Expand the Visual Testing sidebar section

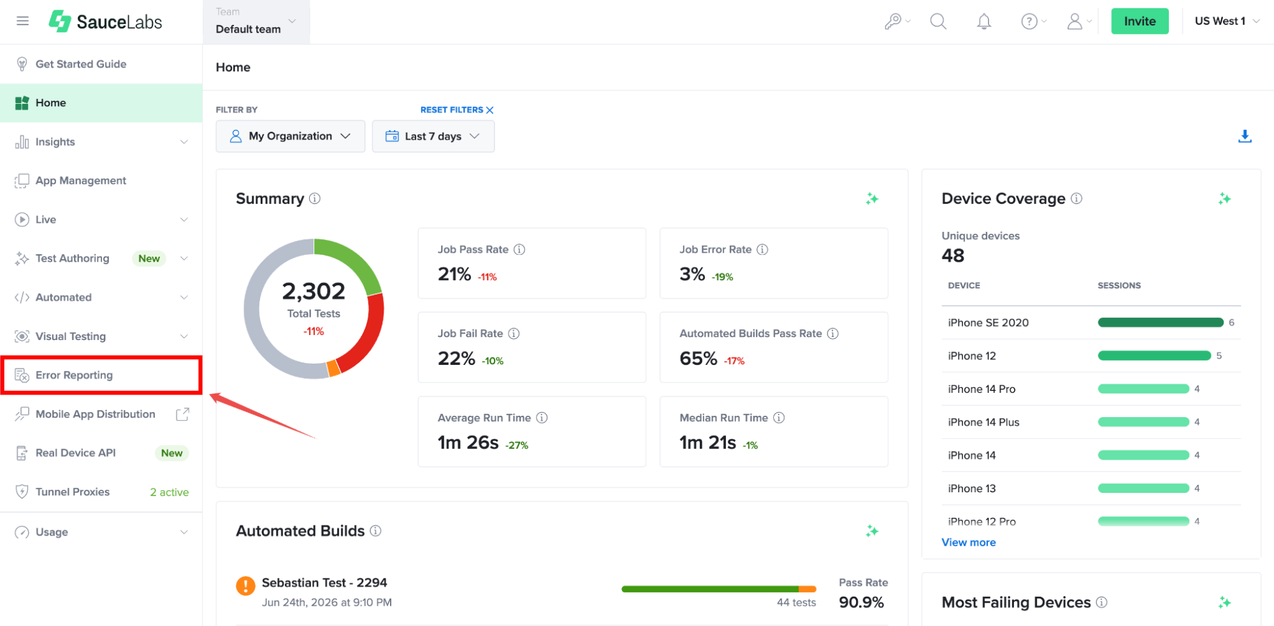pyautogui.click(x=101, y=336)
